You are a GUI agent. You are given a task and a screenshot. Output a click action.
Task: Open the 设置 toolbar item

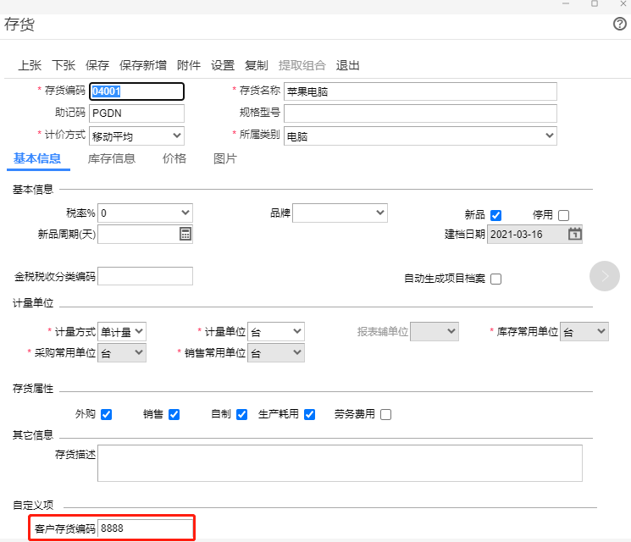(x=223, y=65)
